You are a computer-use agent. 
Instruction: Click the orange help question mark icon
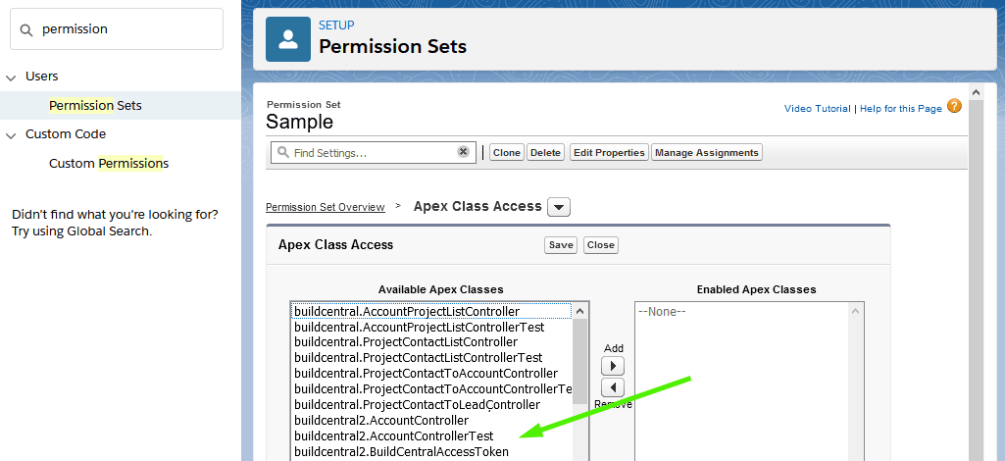(x=954, y=107)
